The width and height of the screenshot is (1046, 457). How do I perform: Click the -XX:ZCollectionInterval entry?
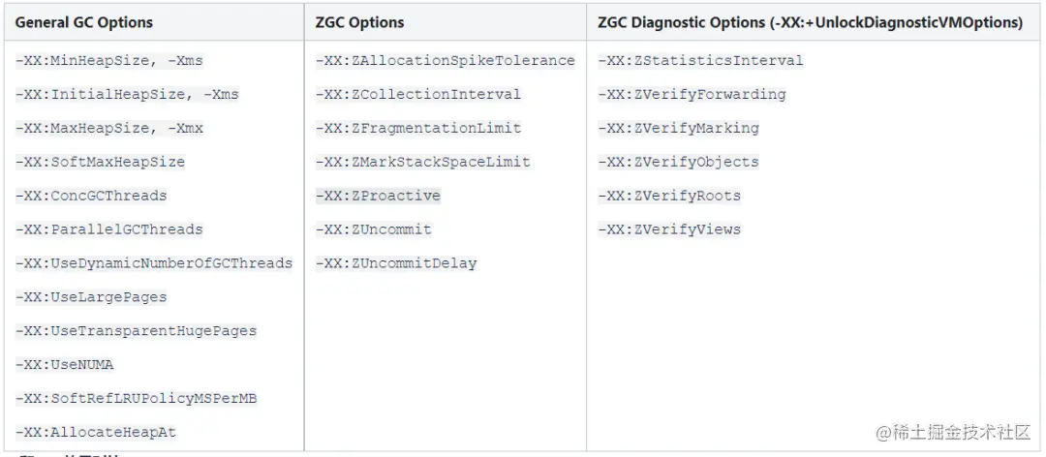click(418, 95)
